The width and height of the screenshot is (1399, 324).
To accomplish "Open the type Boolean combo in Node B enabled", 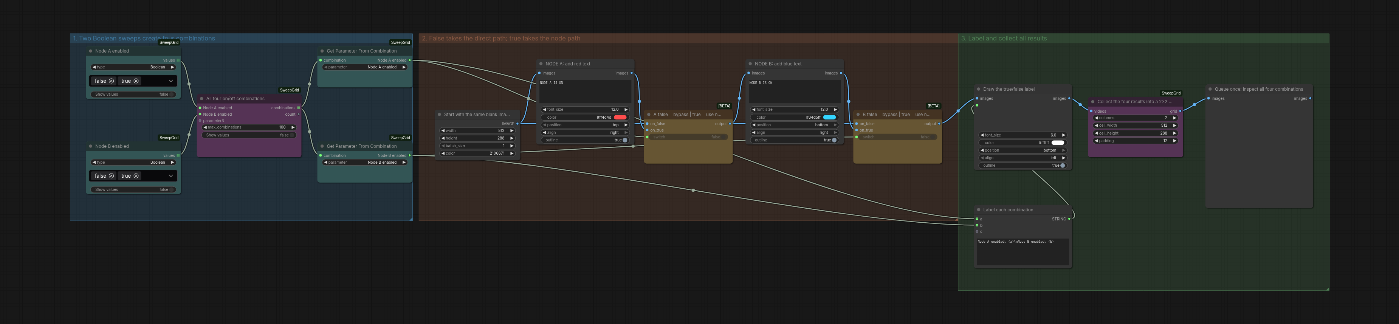I will click(133, 163).
